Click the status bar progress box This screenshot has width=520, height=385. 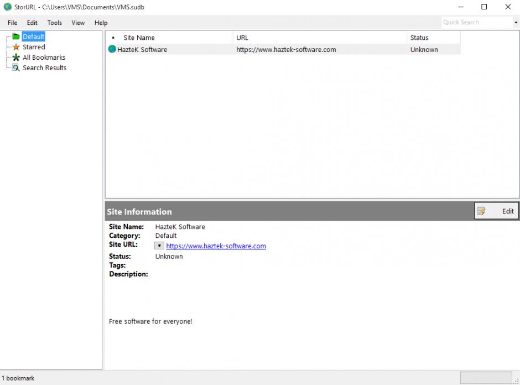click(486, 378)
